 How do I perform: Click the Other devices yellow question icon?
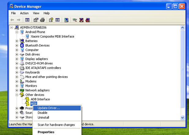(22, 95)
